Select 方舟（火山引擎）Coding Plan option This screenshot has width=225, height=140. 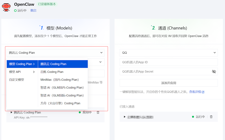coord(63,103)
